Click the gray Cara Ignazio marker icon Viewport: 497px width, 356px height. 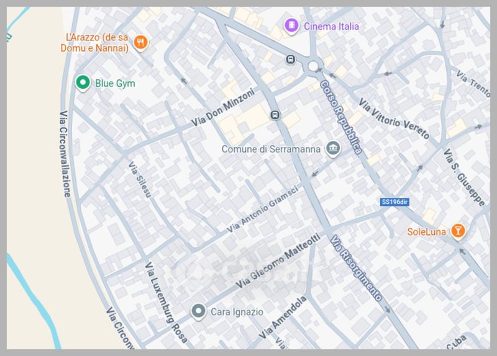[x=198, y=311]
